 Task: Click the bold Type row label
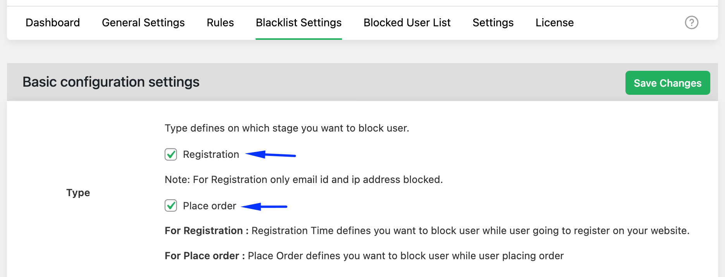78,193
